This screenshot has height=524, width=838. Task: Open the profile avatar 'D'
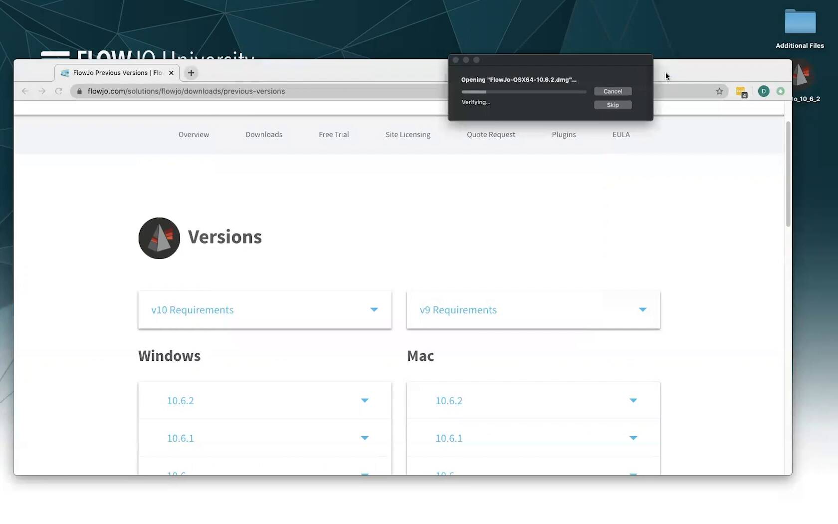click(763, 91)
